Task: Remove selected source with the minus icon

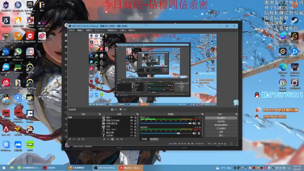Action: point(108,139)
